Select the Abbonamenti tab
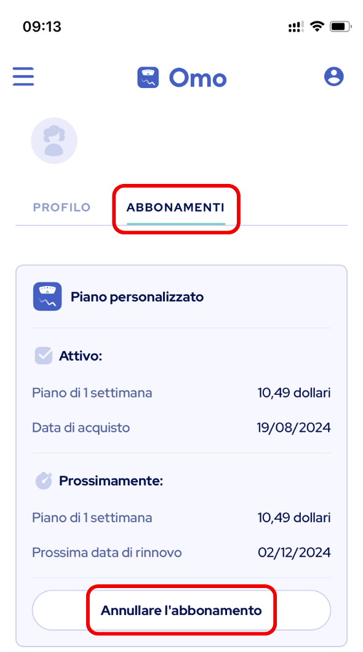This screenshot has width=363, height=652. [x=175, y=207]
